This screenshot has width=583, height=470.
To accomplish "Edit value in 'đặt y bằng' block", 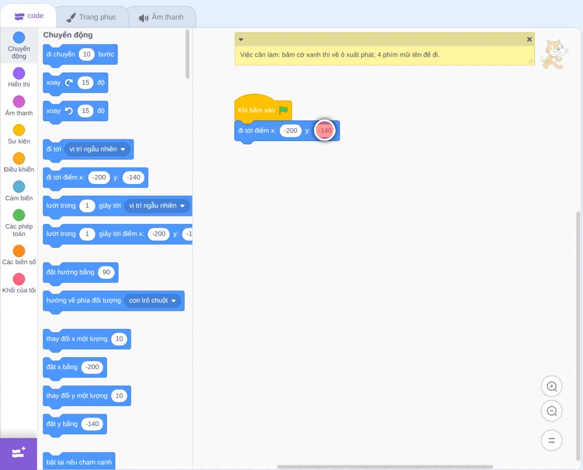I will point(92,424).
